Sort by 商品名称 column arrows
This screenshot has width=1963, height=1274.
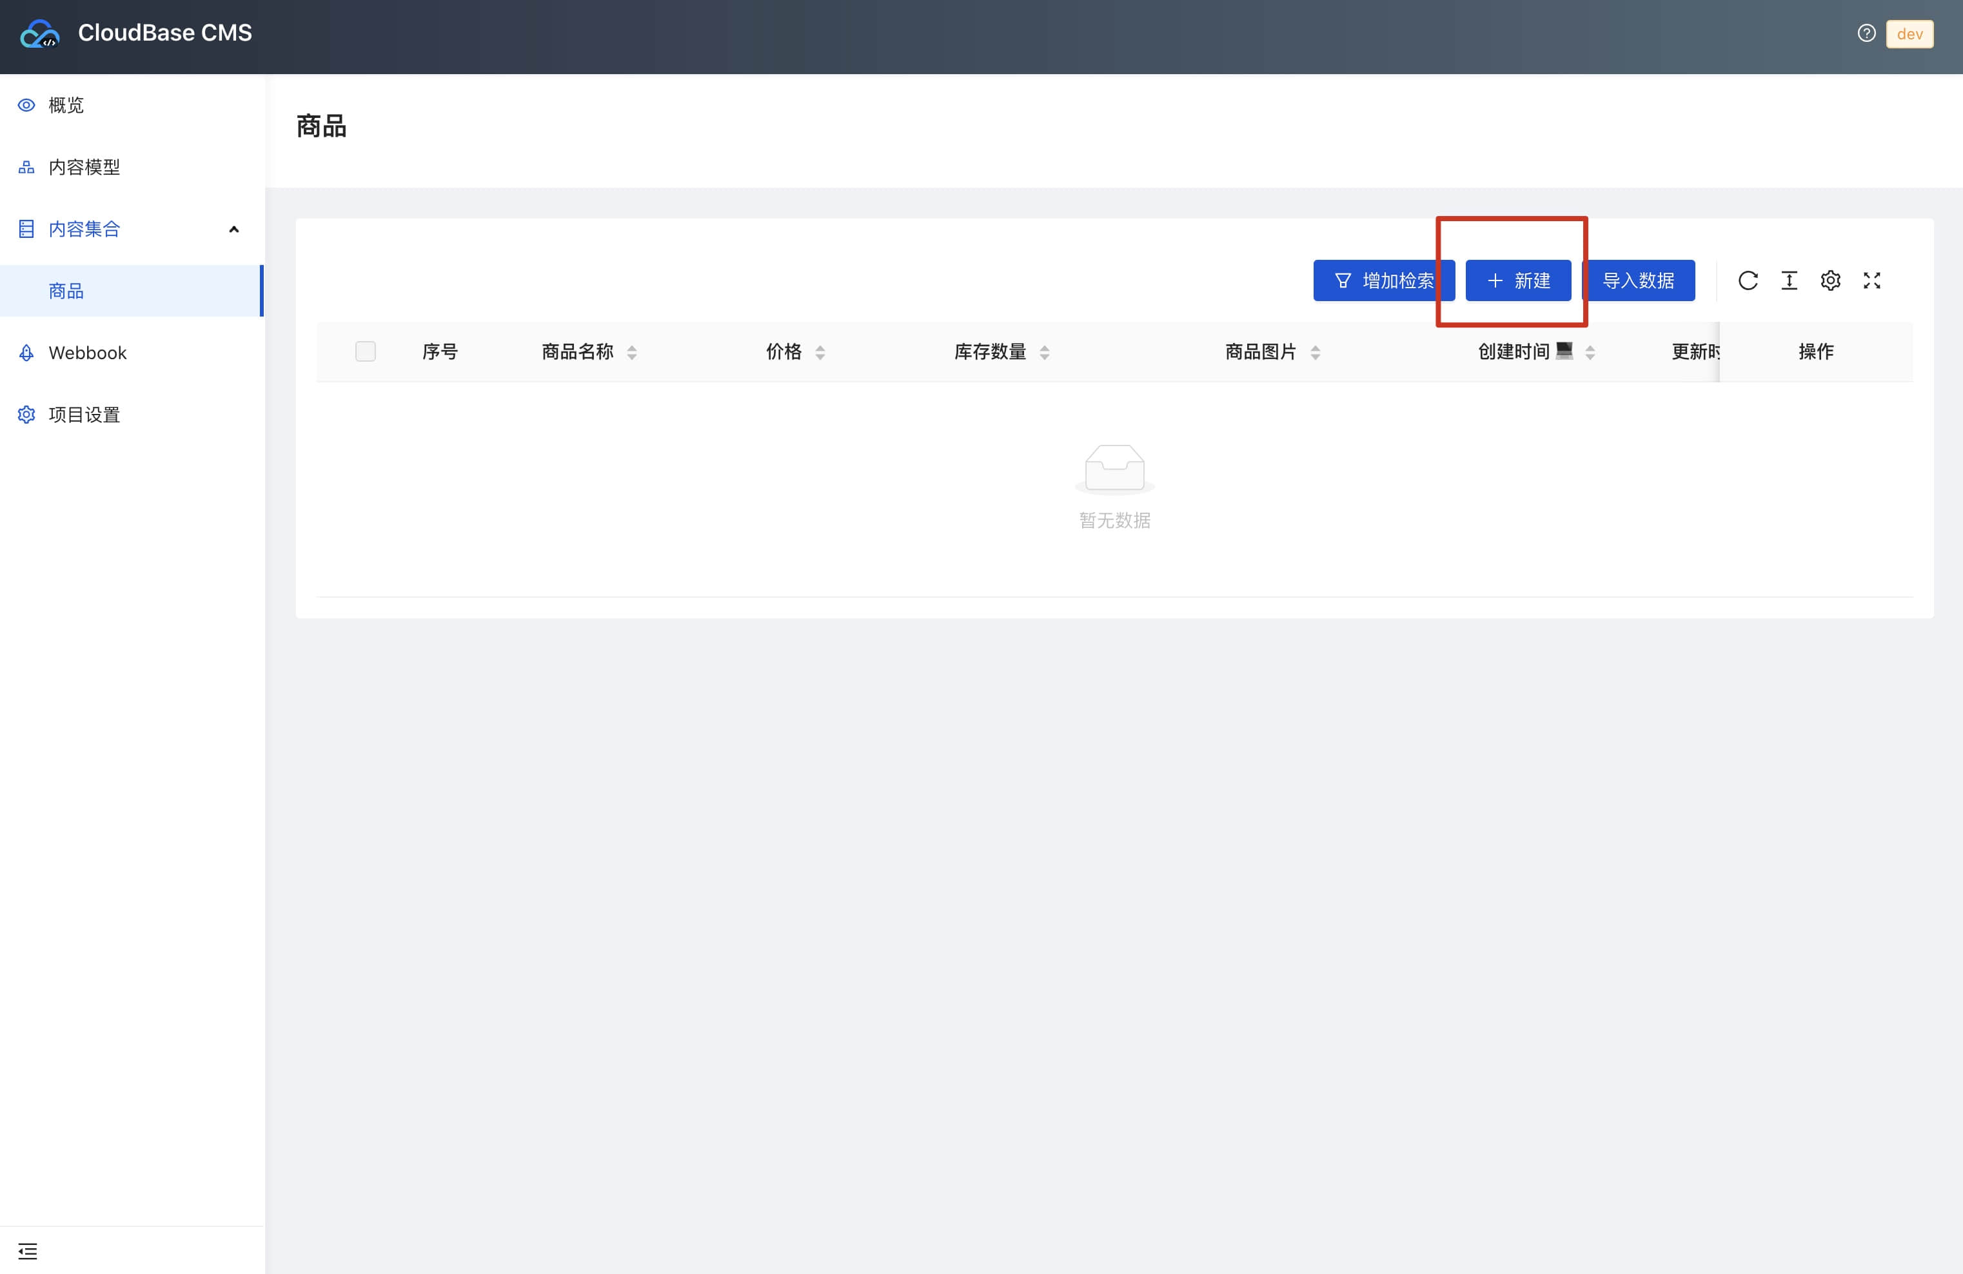632,352
